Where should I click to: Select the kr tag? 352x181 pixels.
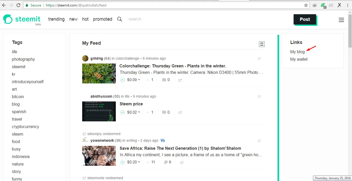pos(13,74)
